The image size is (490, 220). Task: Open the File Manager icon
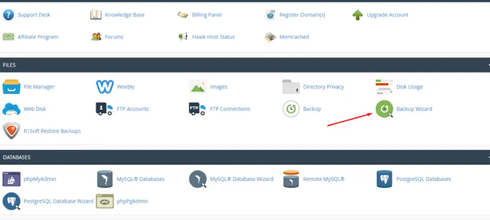point(11,87)
